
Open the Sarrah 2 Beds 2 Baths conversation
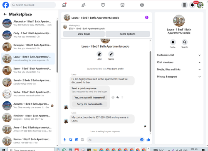click(x=28, y=82)
